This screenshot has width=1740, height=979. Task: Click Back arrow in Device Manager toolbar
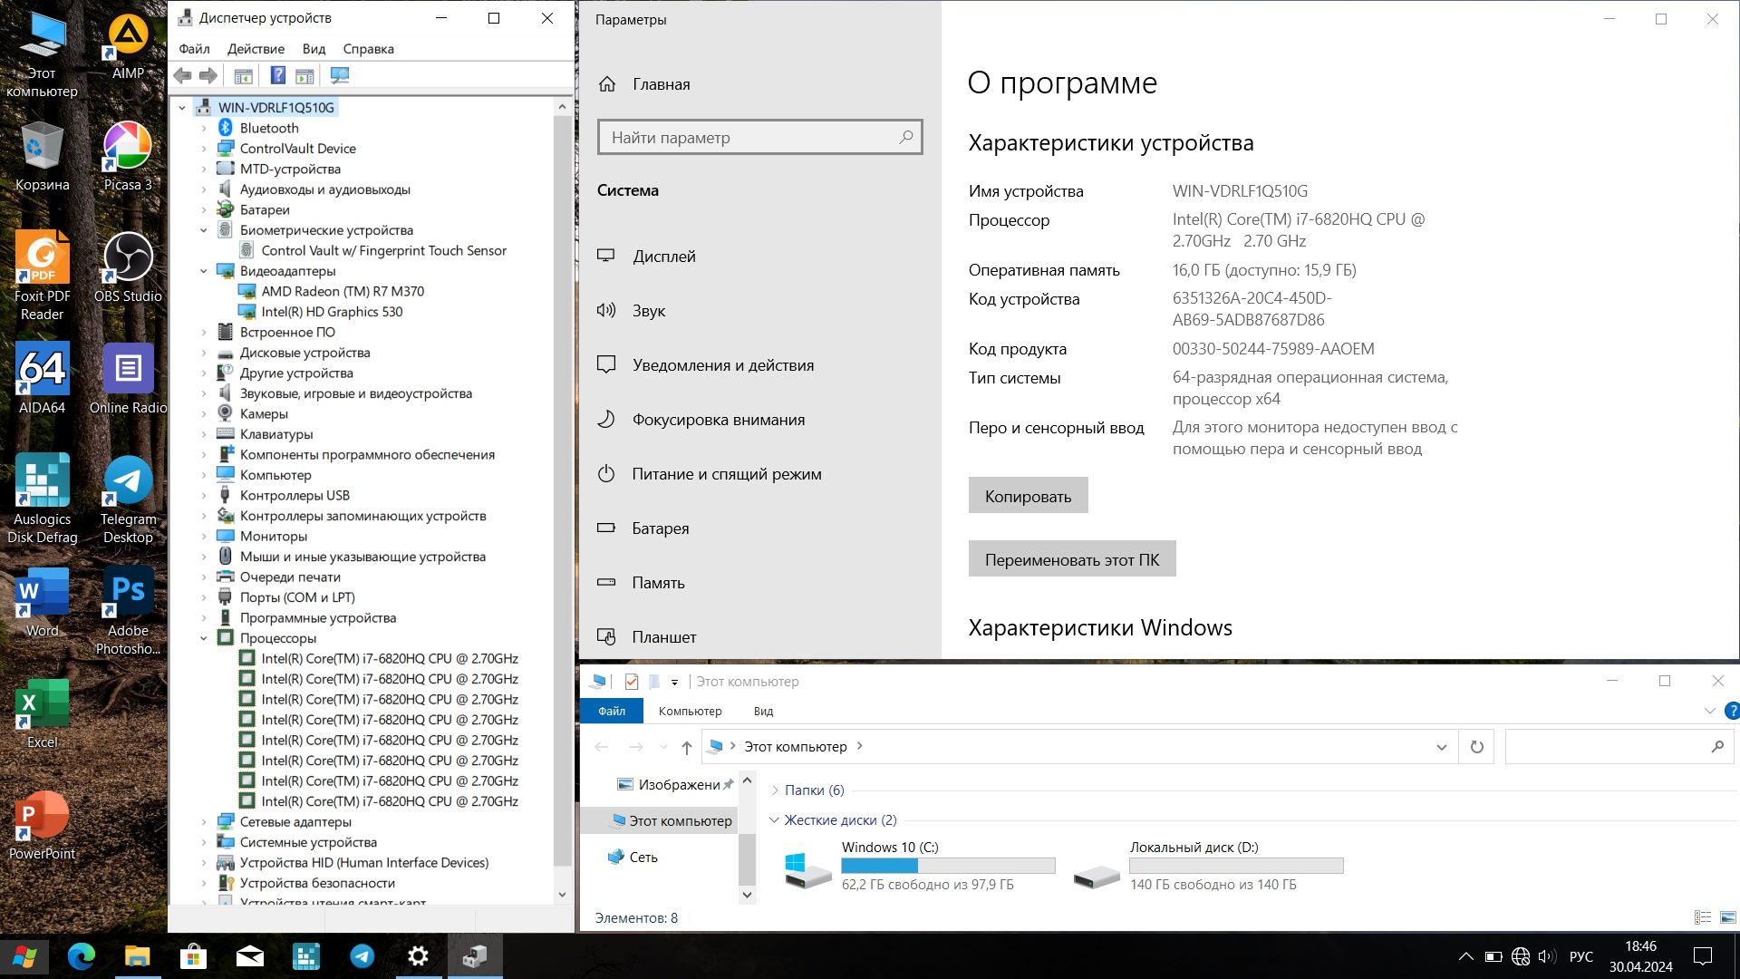(182, 76)
